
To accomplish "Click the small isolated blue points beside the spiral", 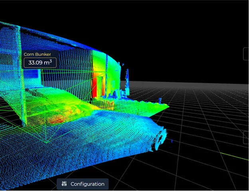I will [172, 141].
